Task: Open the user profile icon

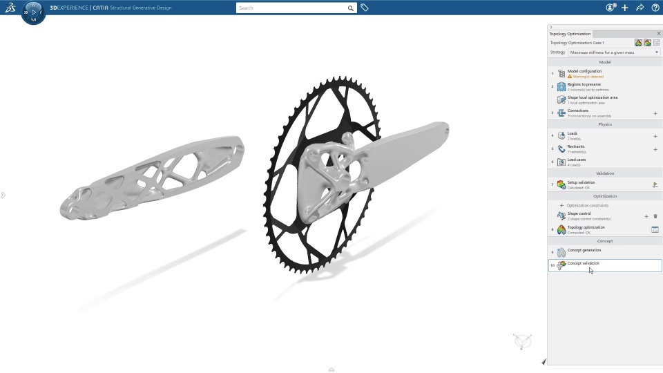Action: (x=611, y=8)
